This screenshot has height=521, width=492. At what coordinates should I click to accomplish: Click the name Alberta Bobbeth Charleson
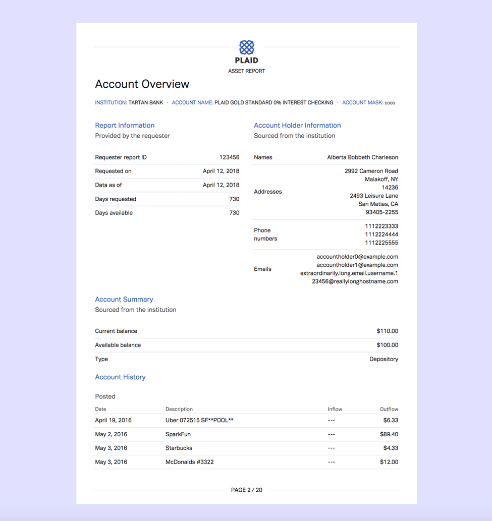click(362, 157)
